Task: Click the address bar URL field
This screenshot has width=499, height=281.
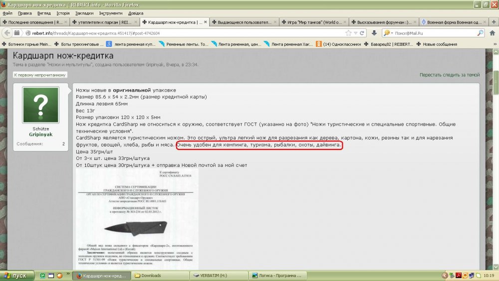Action: (x=188, y=33)
